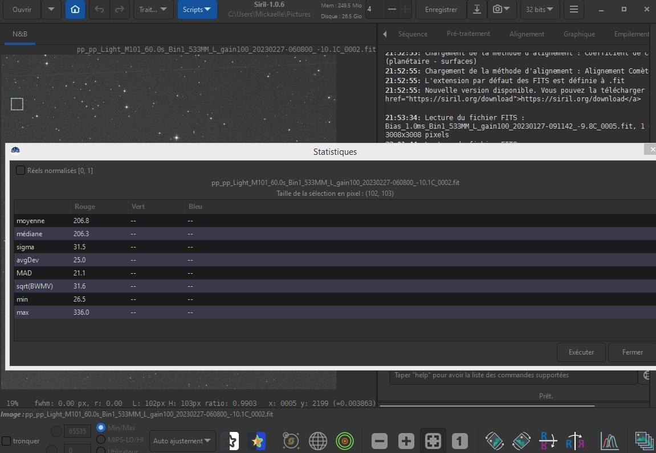656x453 pixels.
Task: Click Fermer to close Statistiques
Action: tap(632, 352)
